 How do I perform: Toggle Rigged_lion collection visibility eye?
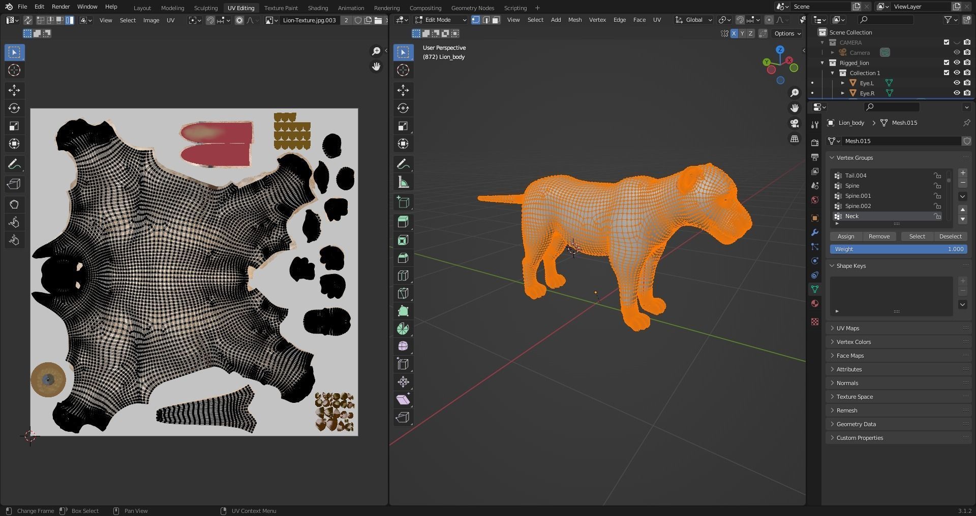click(x=957, y=62)
